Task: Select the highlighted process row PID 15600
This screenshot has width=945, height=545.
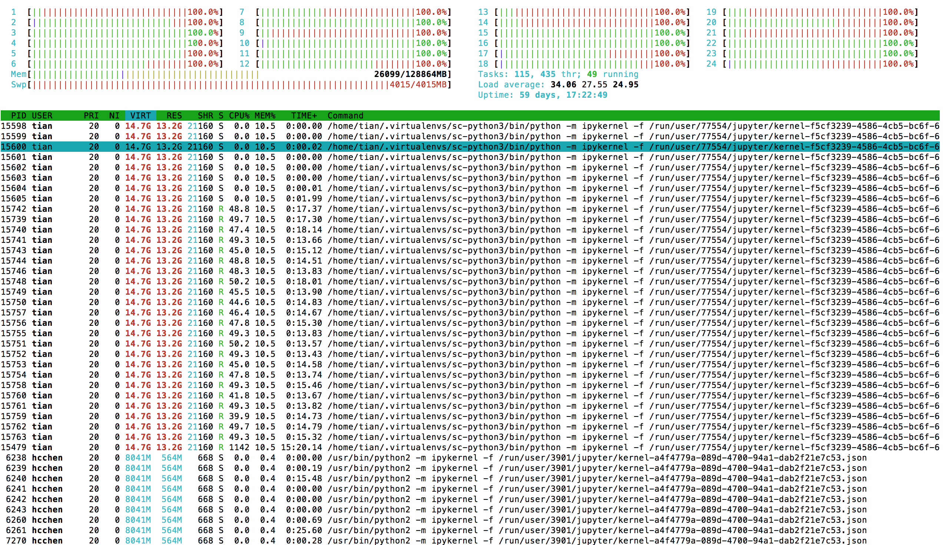Action: [x=470, y=147]
